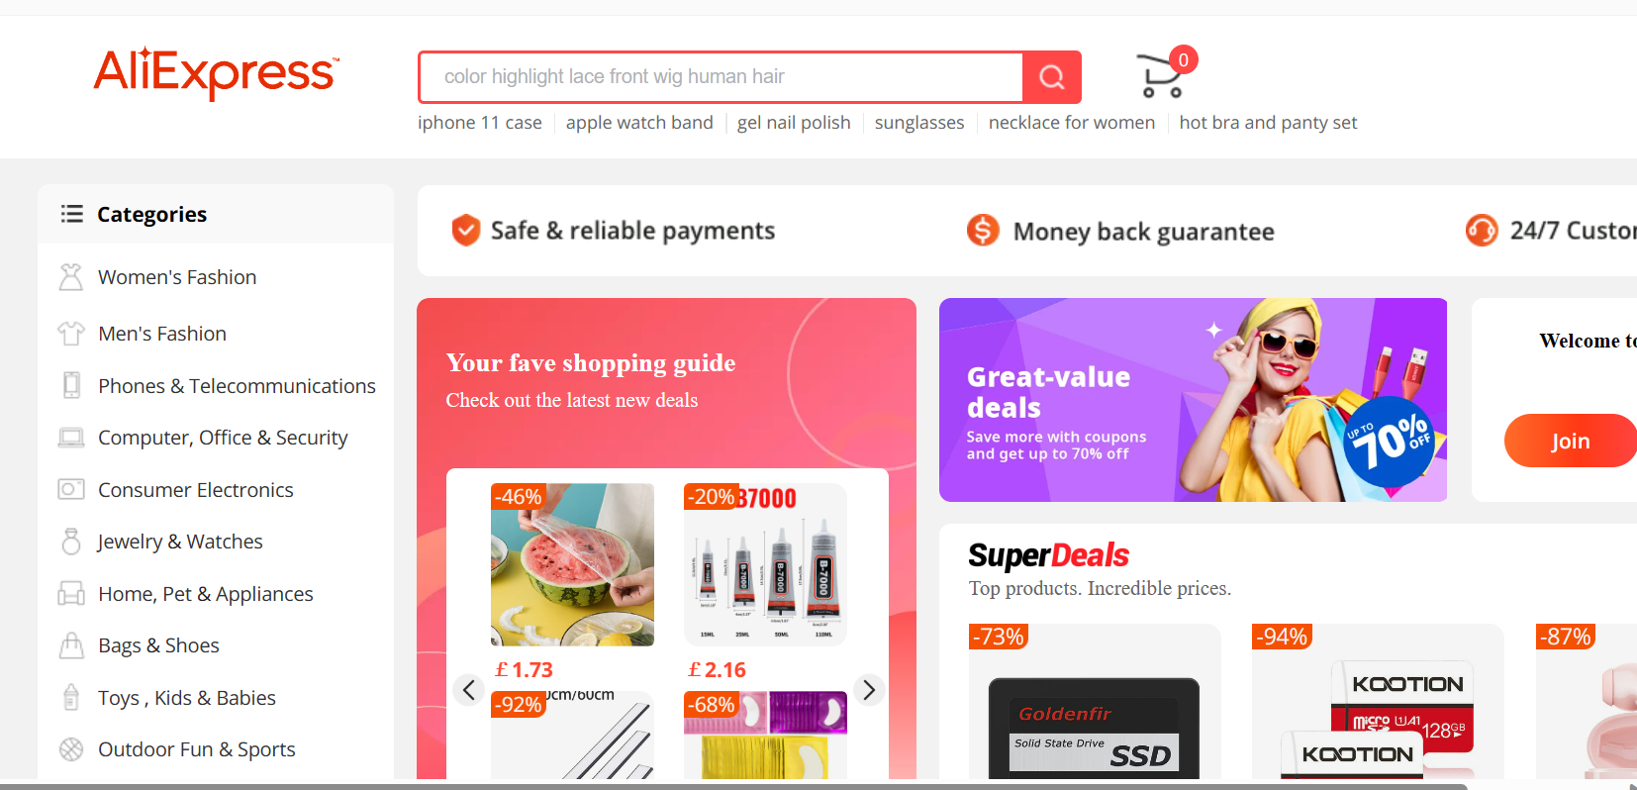Screen dimensions: 1637x790
Task: Open Phones & Telecommunications category
Action: pos(237,386)
